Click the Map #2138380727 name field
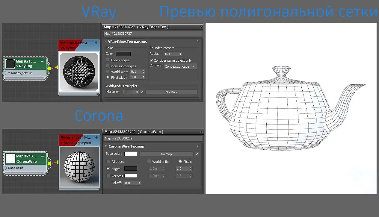 [x=153, y=34]
